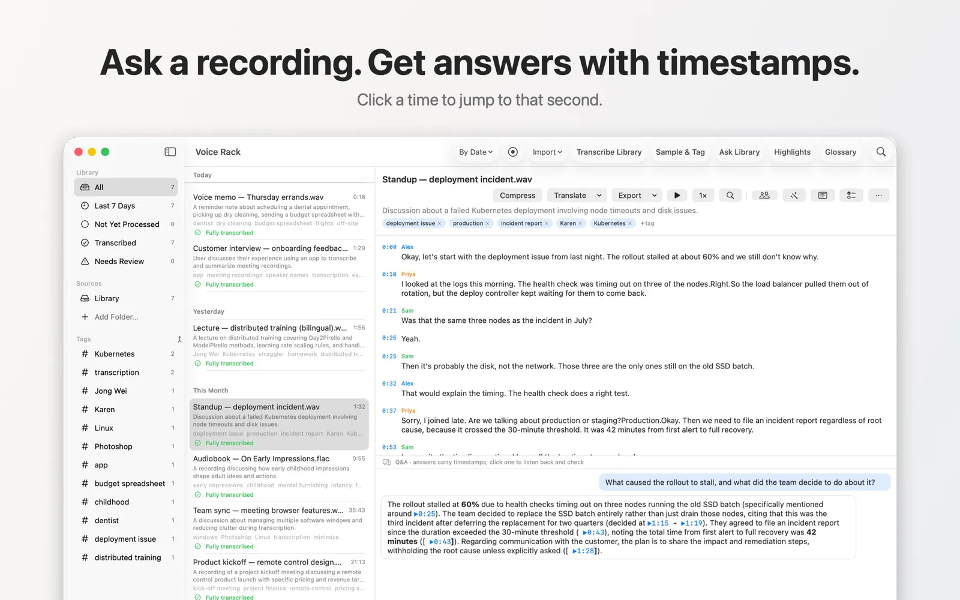Viewport: 960px width, 600px height.
Task: Click Transcribe Library
Action: (609, 152)
